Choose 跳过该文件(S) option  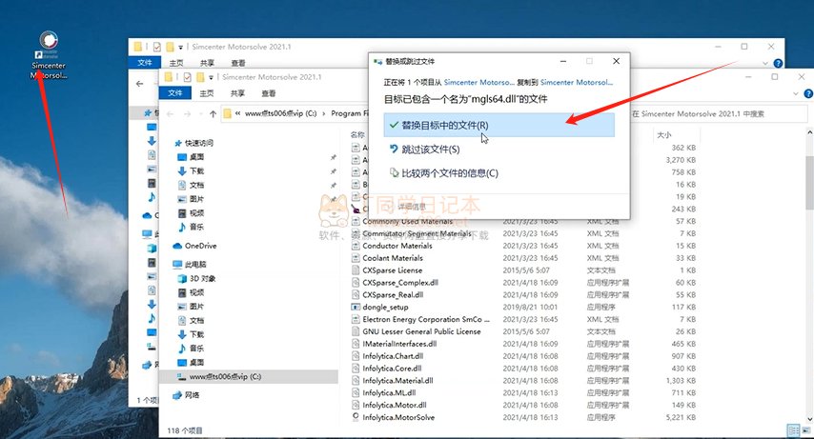[x=430, y=150]
